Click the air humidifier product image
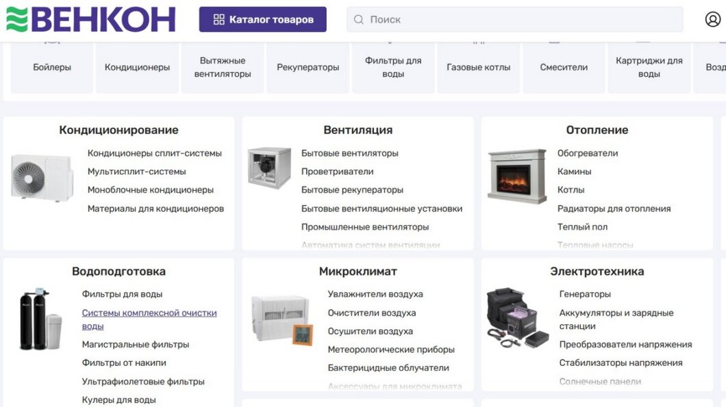Viewport: 726px width, 407px height. coord(281,319)
